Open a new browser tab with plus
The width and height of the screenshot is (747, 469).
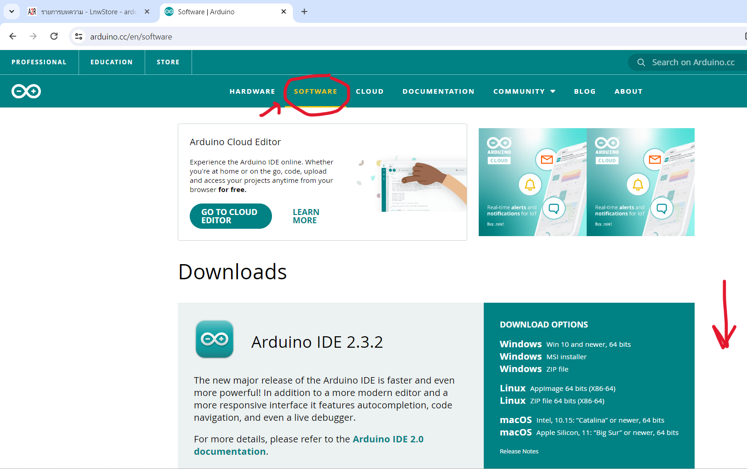(304, 11)
